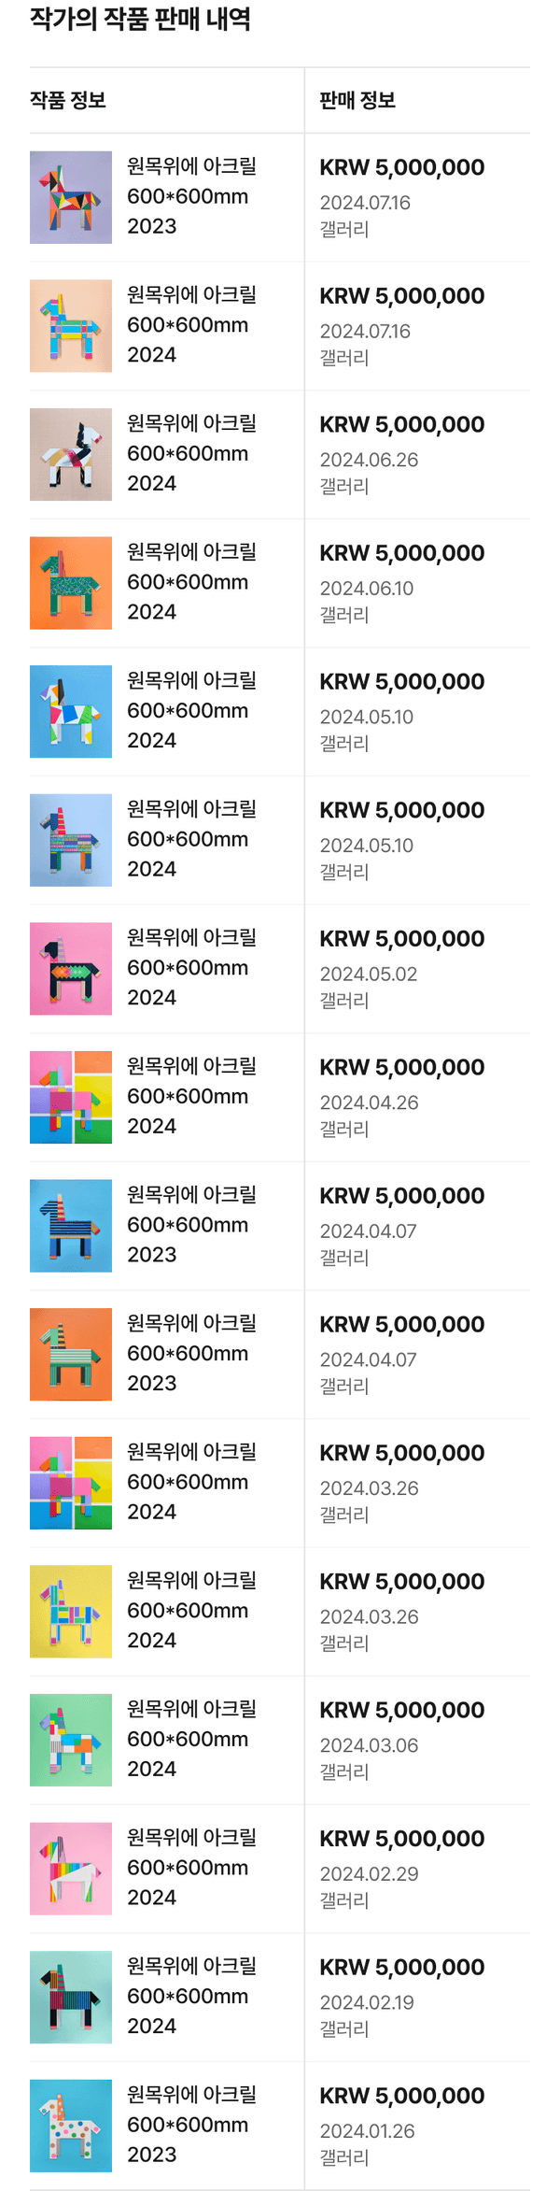560x2191 pixels.
Task: Click the 작품 정보 column header
Action: tap(68, 100)
